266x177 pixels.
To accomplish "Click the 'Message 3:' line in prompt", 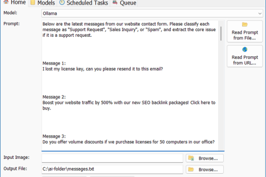I will tap(54, 136).
